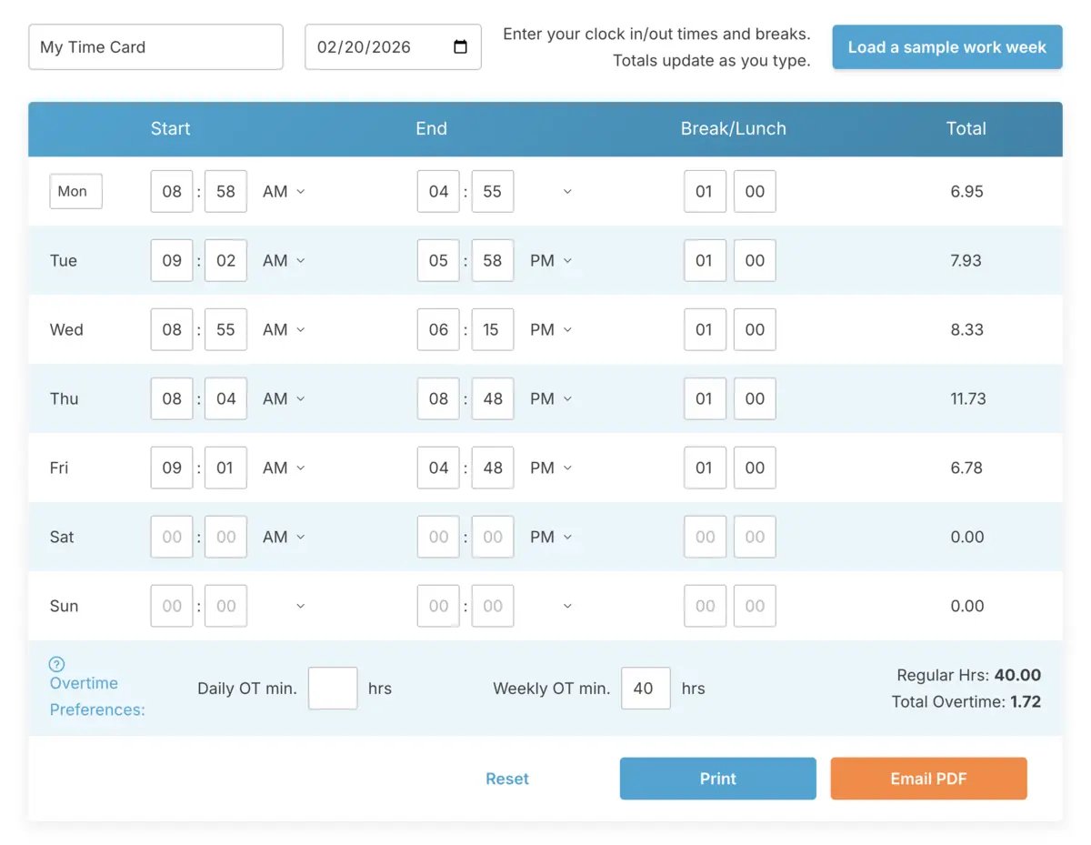Click Saturday's break minutes field

[754, 537]
